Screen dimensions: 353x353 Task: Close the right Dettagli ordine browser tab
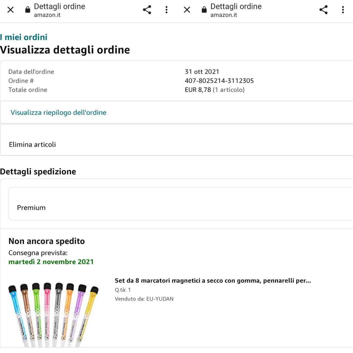click(187, 10)
